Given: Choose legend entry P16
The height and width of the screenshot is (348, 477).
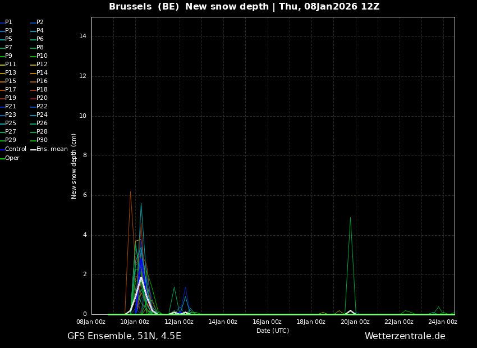Looking at the screenshot, I should 39,81.
